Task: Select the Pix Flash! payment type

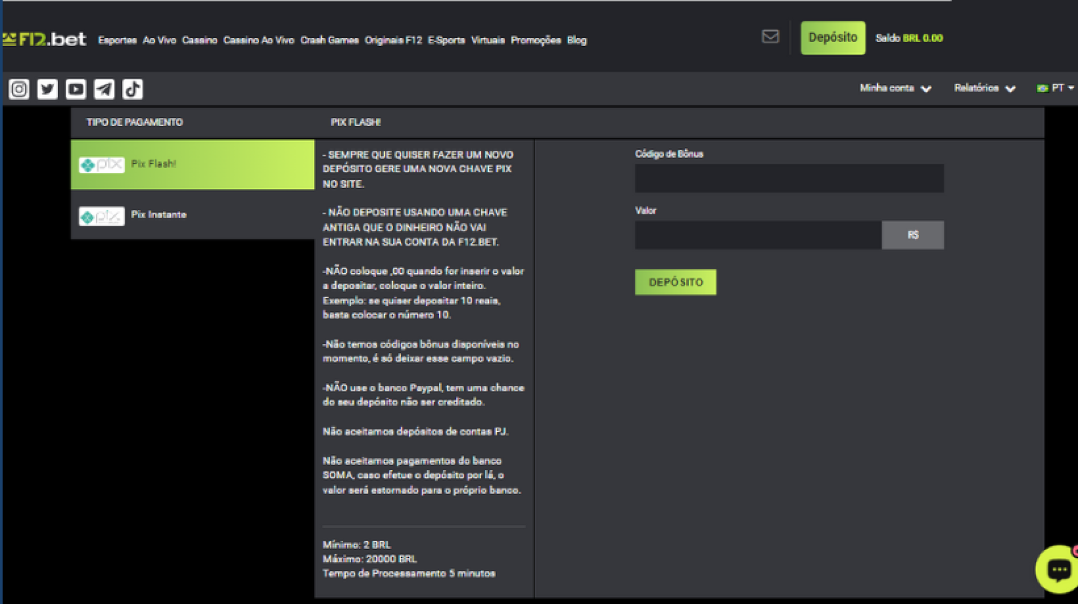Action: tap(193, 164)
